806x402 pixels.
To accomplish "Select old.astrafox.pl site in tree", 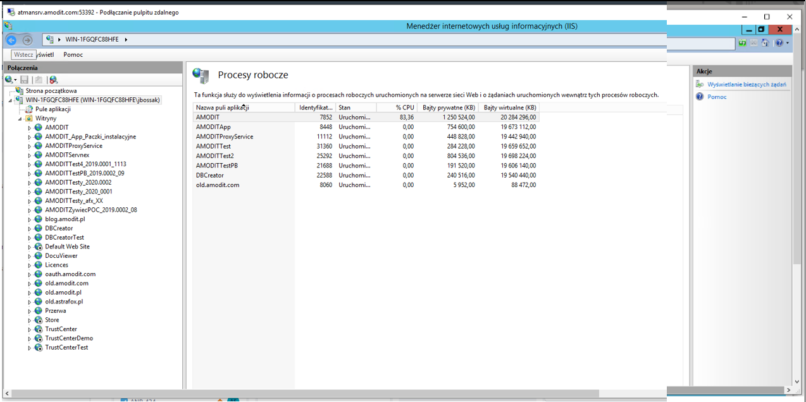I will coord(64,301).
